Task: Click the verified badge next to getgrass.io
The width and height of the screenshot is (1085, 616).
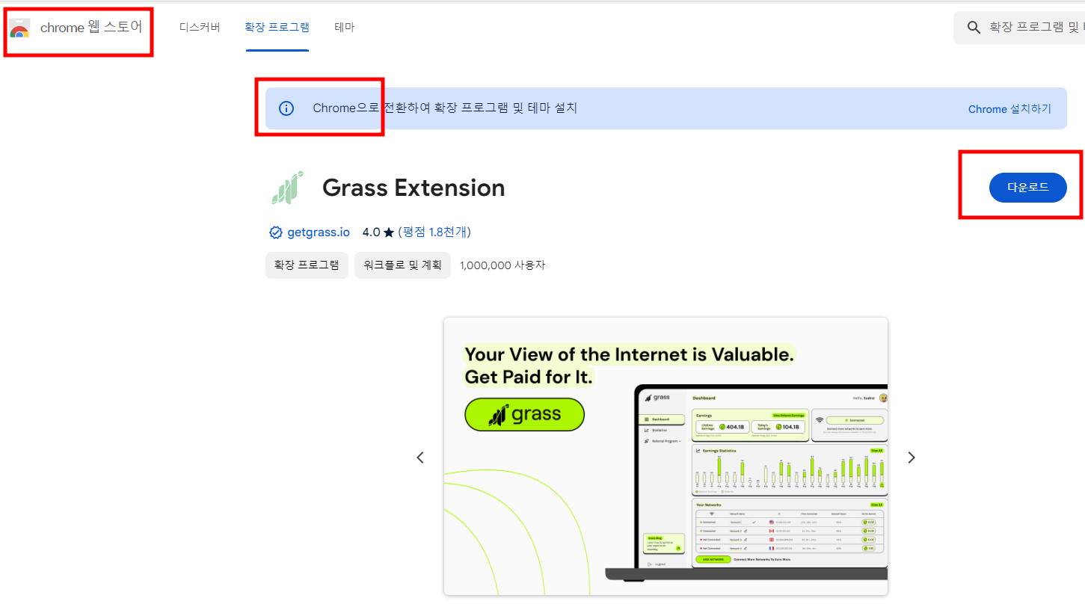Action: tap(276, 232)
